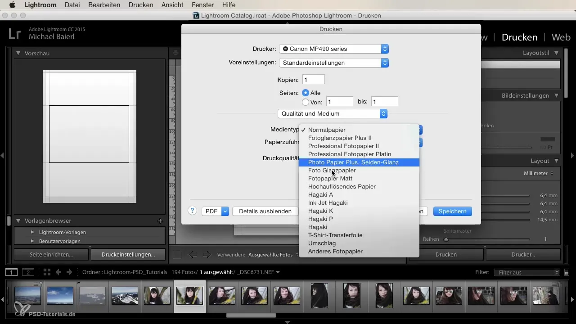Open the Fenster menu

click(202, 5)
